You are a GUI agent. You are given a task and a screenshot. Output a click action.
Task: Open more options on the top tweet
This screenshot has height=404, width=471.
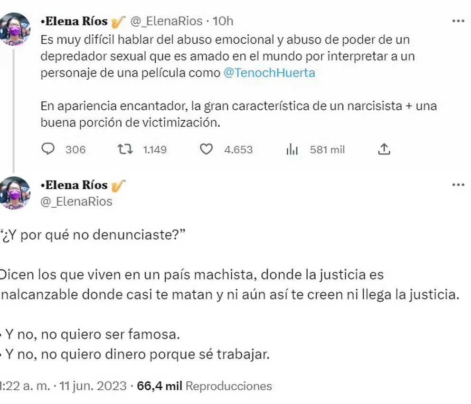click(458, 21)
